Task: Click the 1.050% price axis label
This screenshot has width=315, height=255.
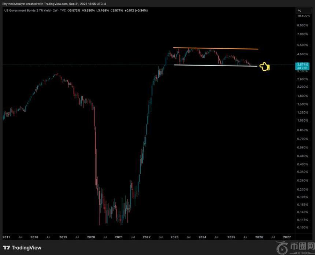Action: click(x=303, y=120)
